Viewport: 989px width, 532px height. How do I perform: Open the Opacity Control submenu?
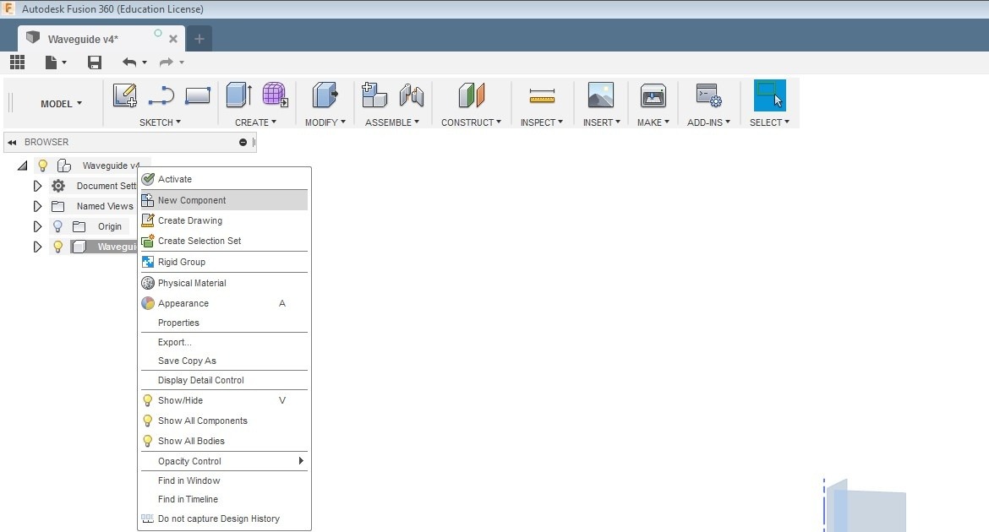pyautogui.click(x=224, y=461)
